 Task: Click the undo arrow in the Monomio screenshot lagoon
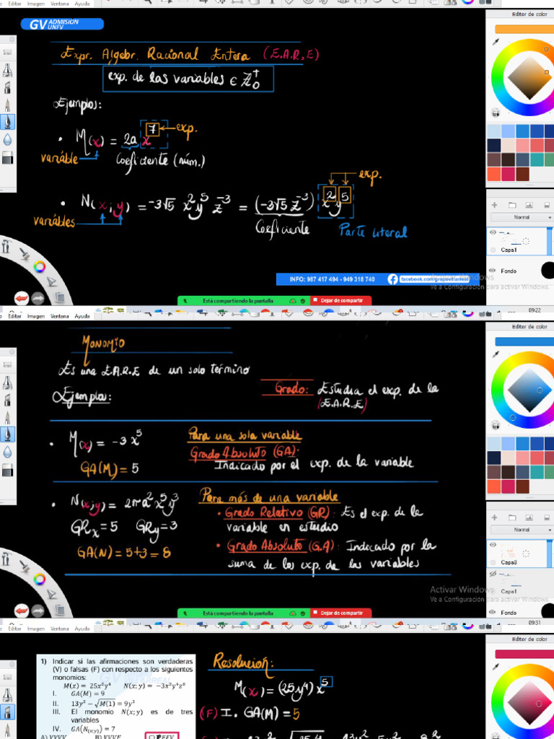click(22, 611)
